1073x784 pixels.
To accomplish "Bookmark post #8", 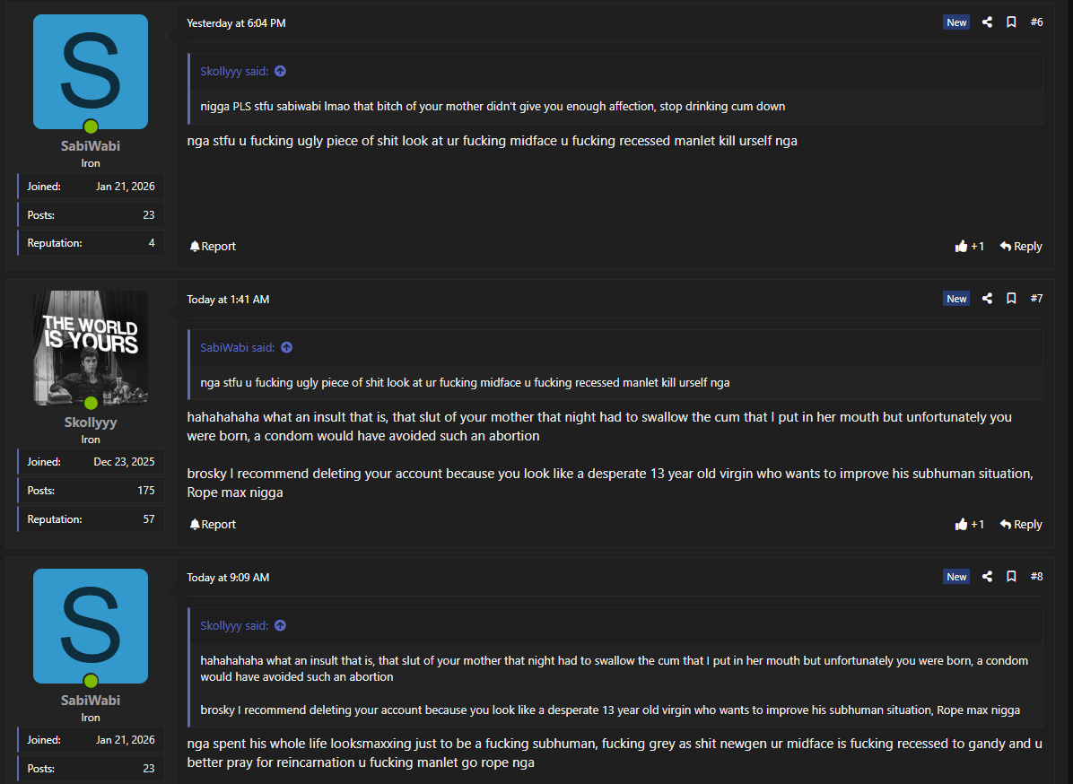I will pos(1011,577).
